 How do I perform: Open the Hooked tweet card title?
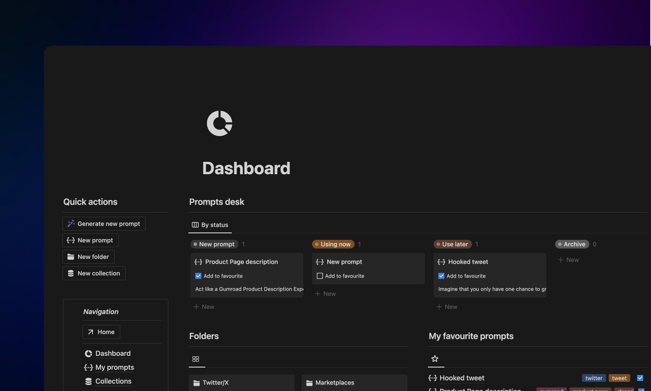coord(468,262)
